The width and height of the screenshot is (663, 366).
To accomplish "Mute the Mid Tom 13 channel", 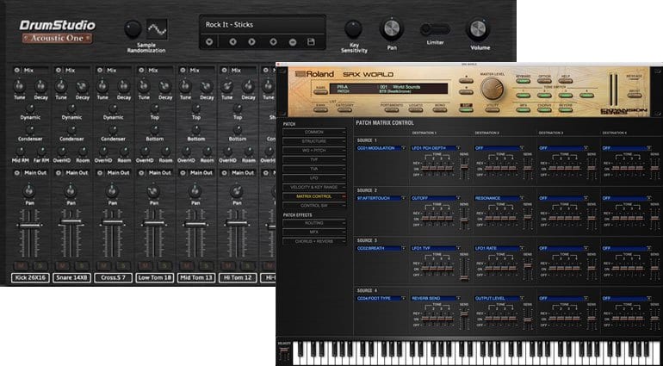I will tap(185, 266).
